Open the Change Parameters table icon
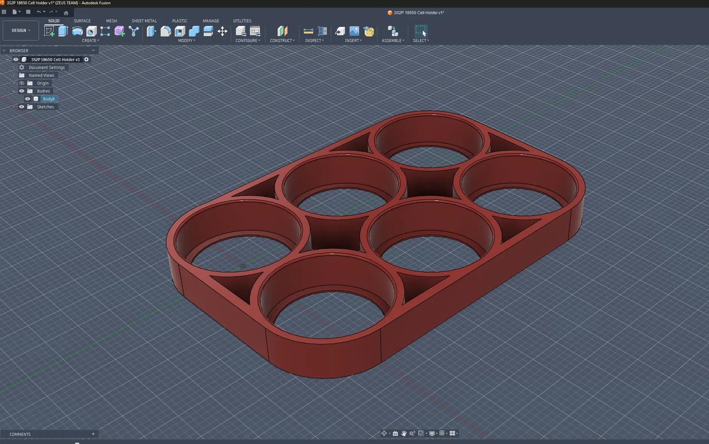 pos(255,31)
